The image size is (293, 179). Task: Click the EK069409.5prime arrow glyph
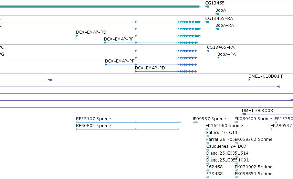[x=236, y=122]
